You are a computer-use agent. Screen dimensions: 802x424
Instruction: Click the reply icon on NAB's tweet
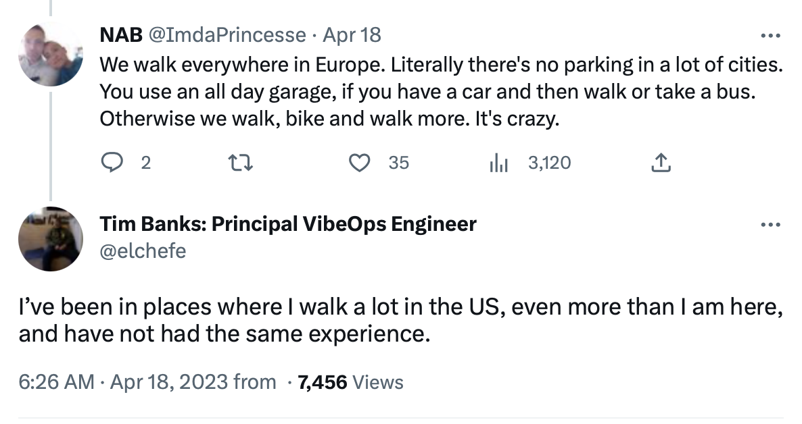tap(112, 163)
